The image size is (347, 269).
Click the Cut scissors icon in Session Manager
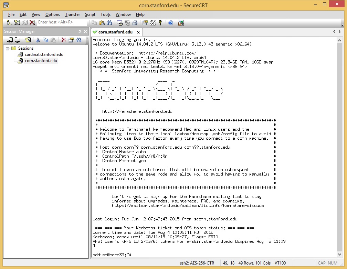[x=38, y=40]
